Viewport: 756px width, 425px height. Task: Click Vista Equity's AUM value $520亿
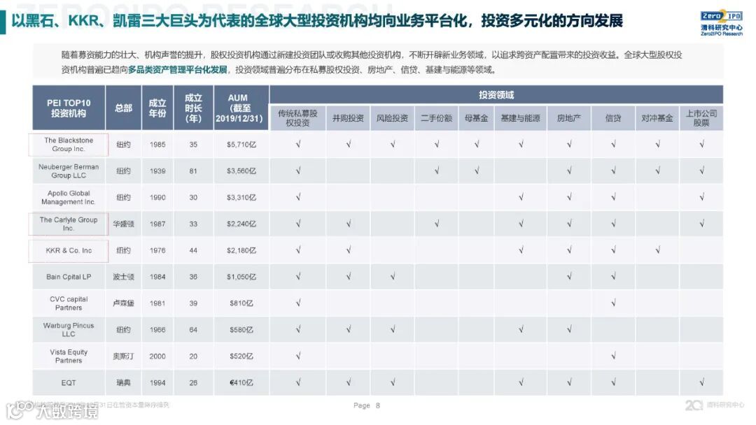pyautogui.click(x=241, y=356)
